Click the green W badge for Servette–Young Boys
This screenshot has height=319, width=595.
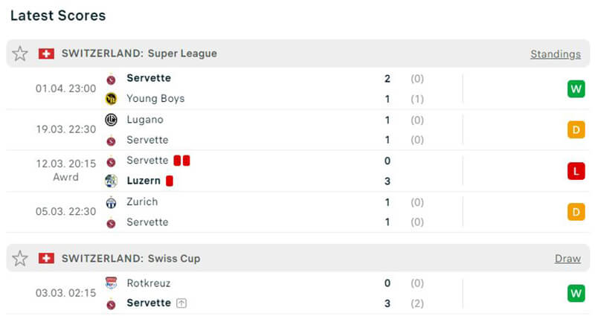[576, 89]
